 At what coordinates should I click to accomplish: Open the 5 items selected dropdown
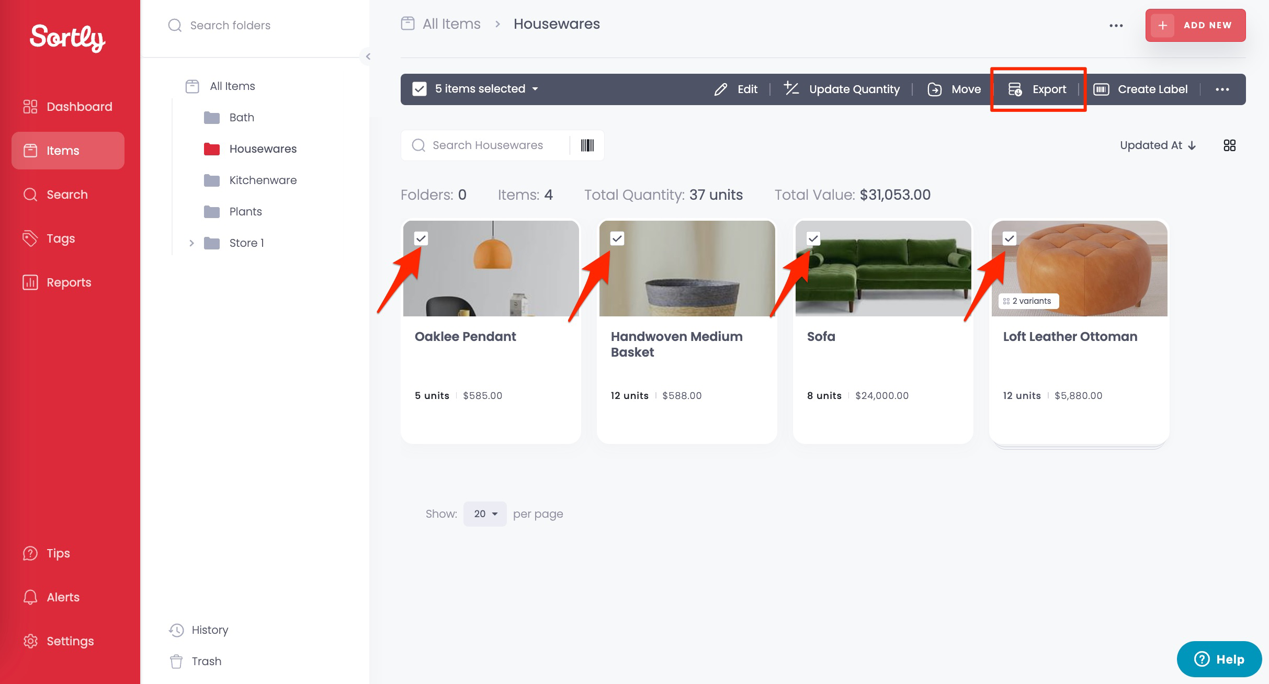pyautogui.click(x=486, y=89)
